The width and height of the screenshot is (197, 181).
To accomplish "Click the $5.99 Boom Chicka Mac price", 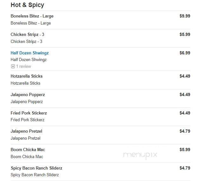I will tap(185, 150).
